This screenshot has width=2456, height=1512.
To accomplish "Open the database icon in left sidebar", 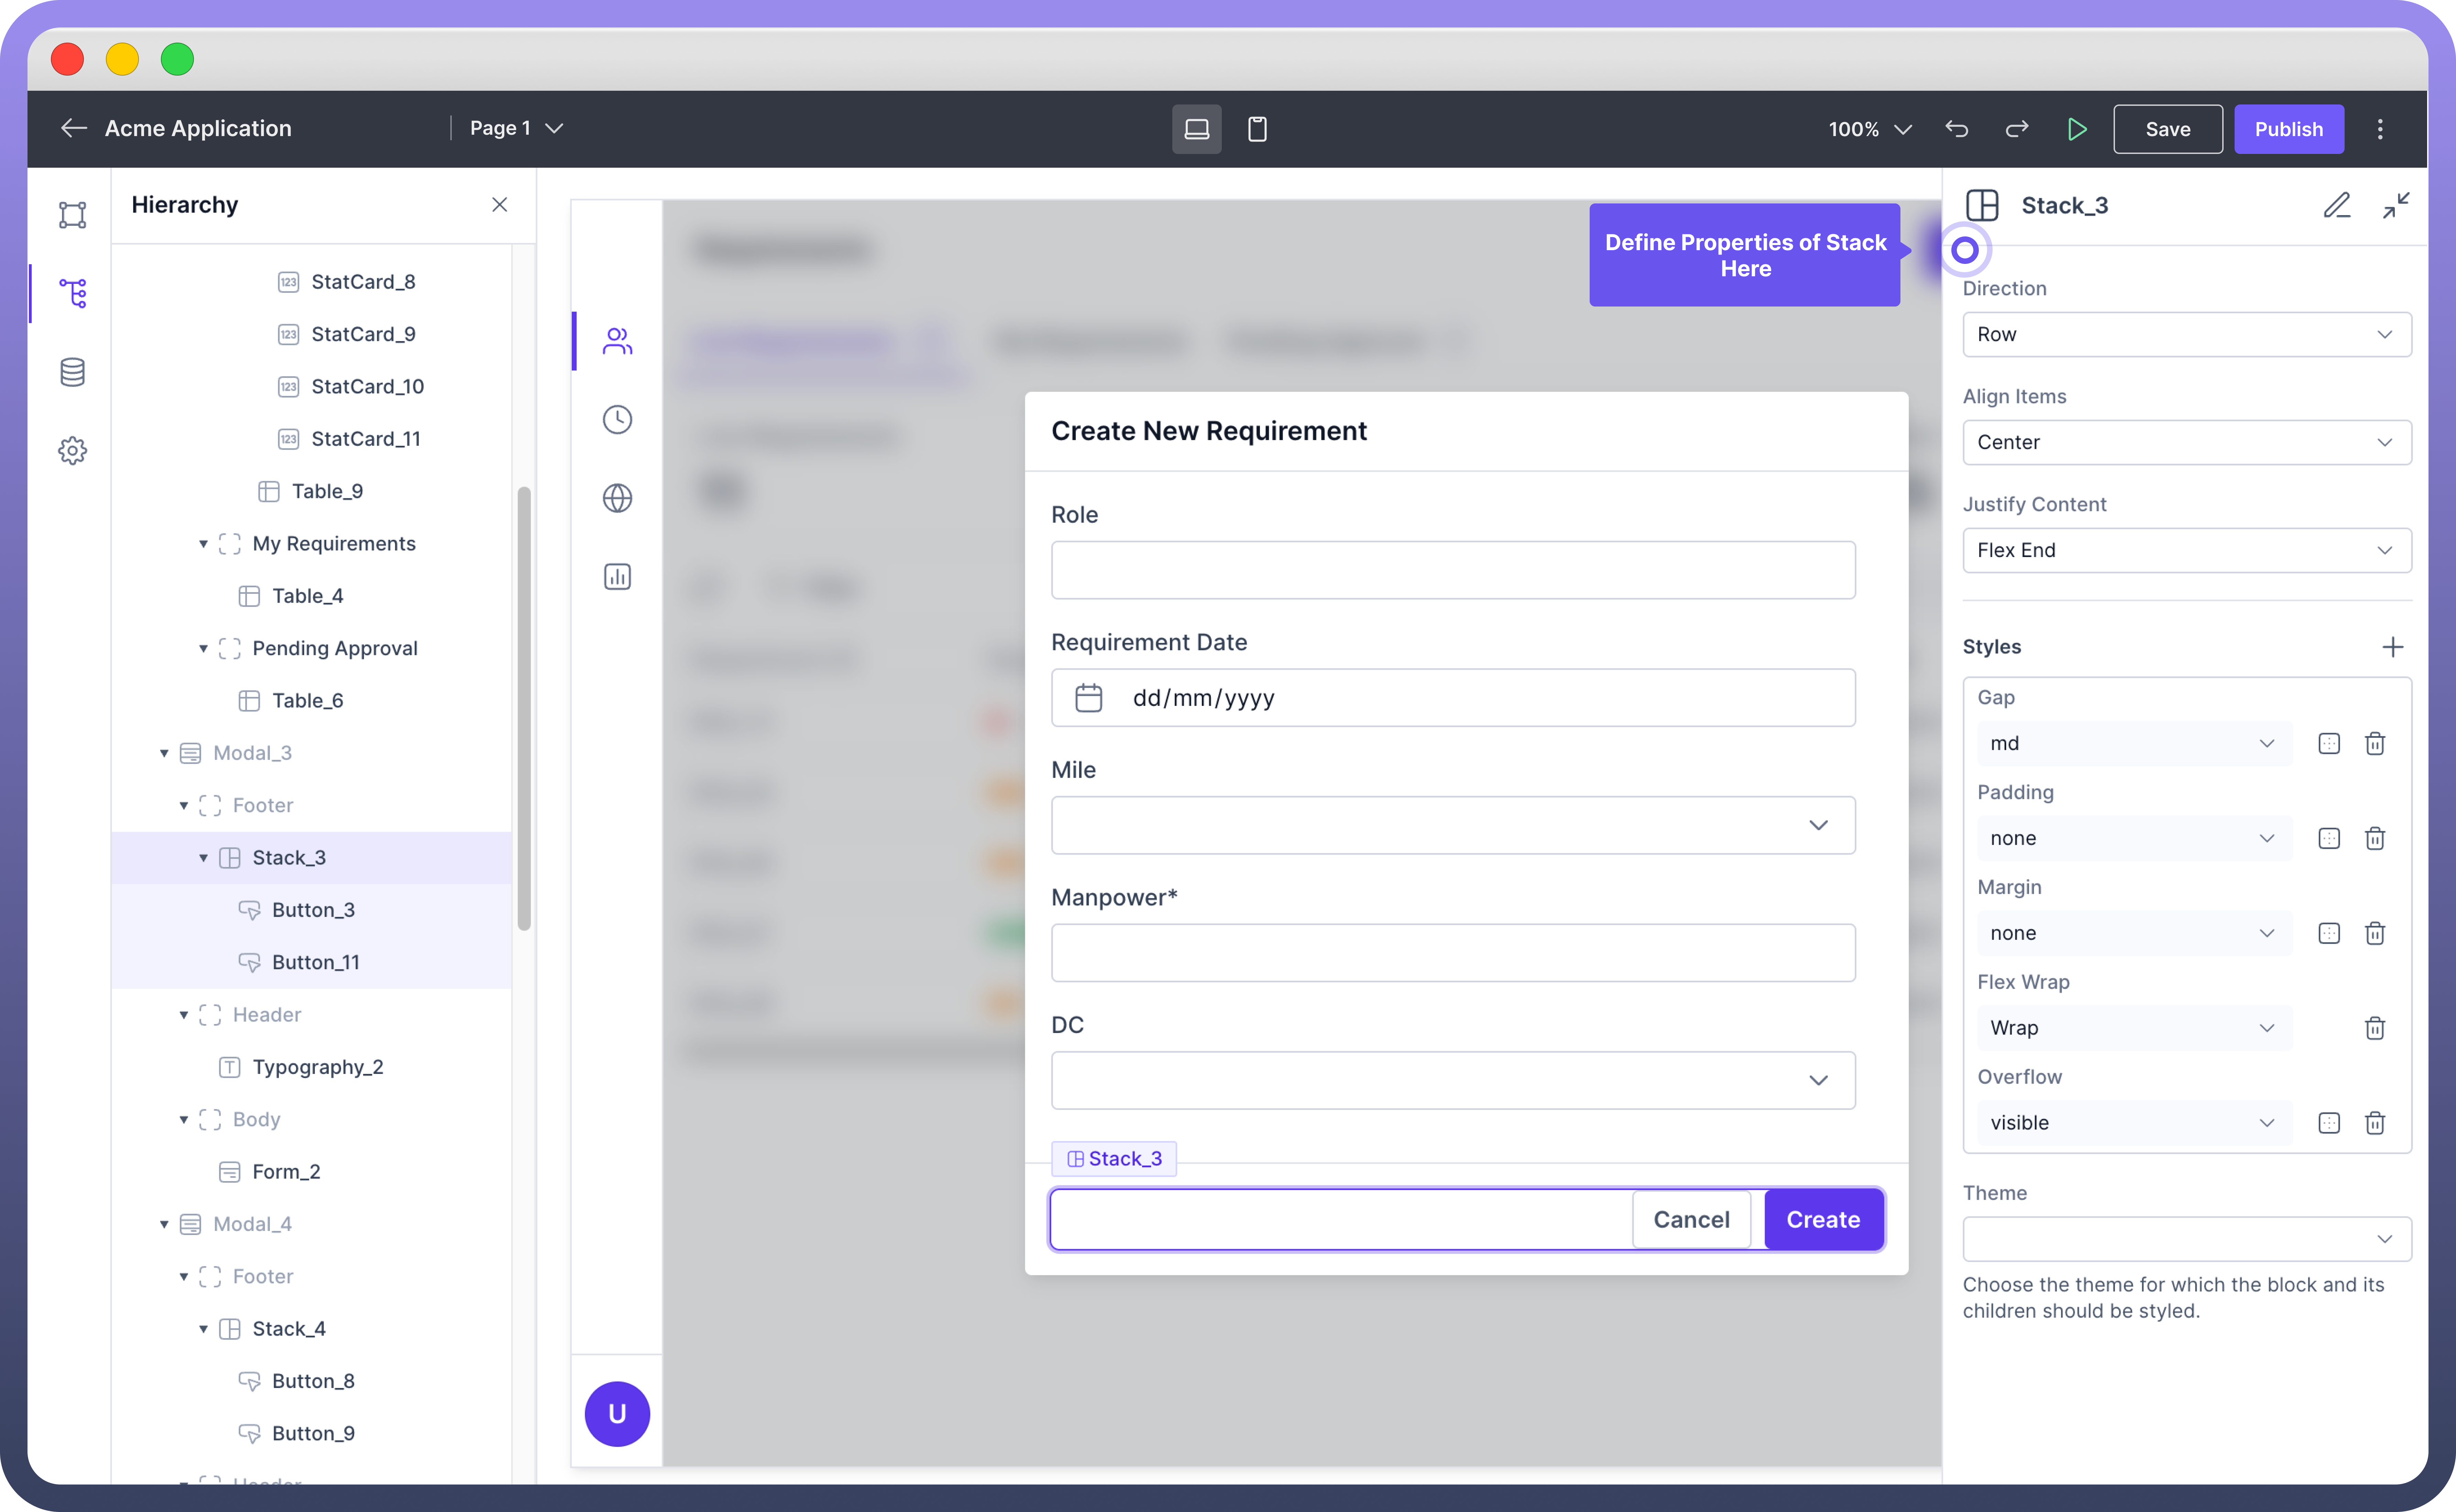I will click(x=72, y=372).
